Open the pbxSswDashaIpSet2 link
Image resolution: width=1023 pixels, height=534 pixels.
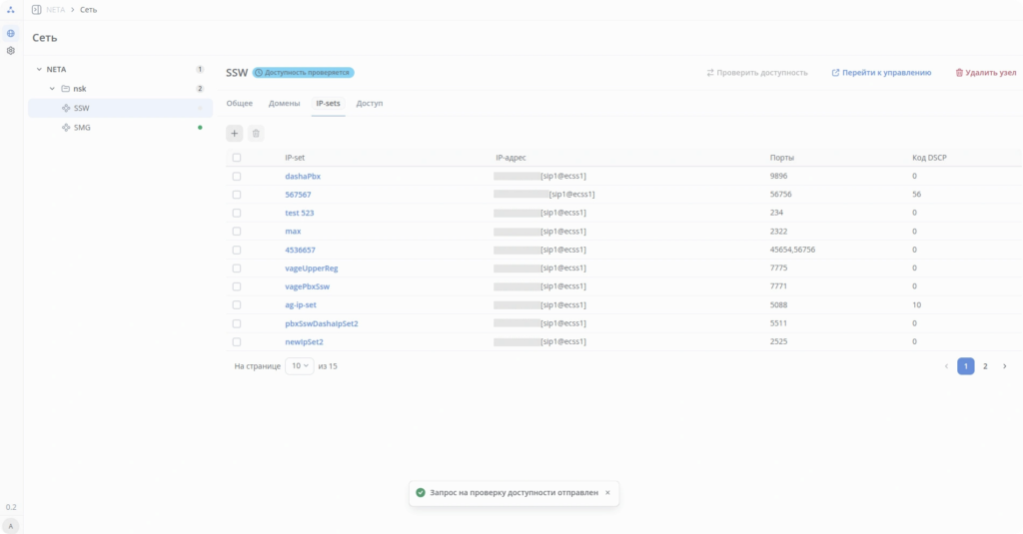click(322, 323)
